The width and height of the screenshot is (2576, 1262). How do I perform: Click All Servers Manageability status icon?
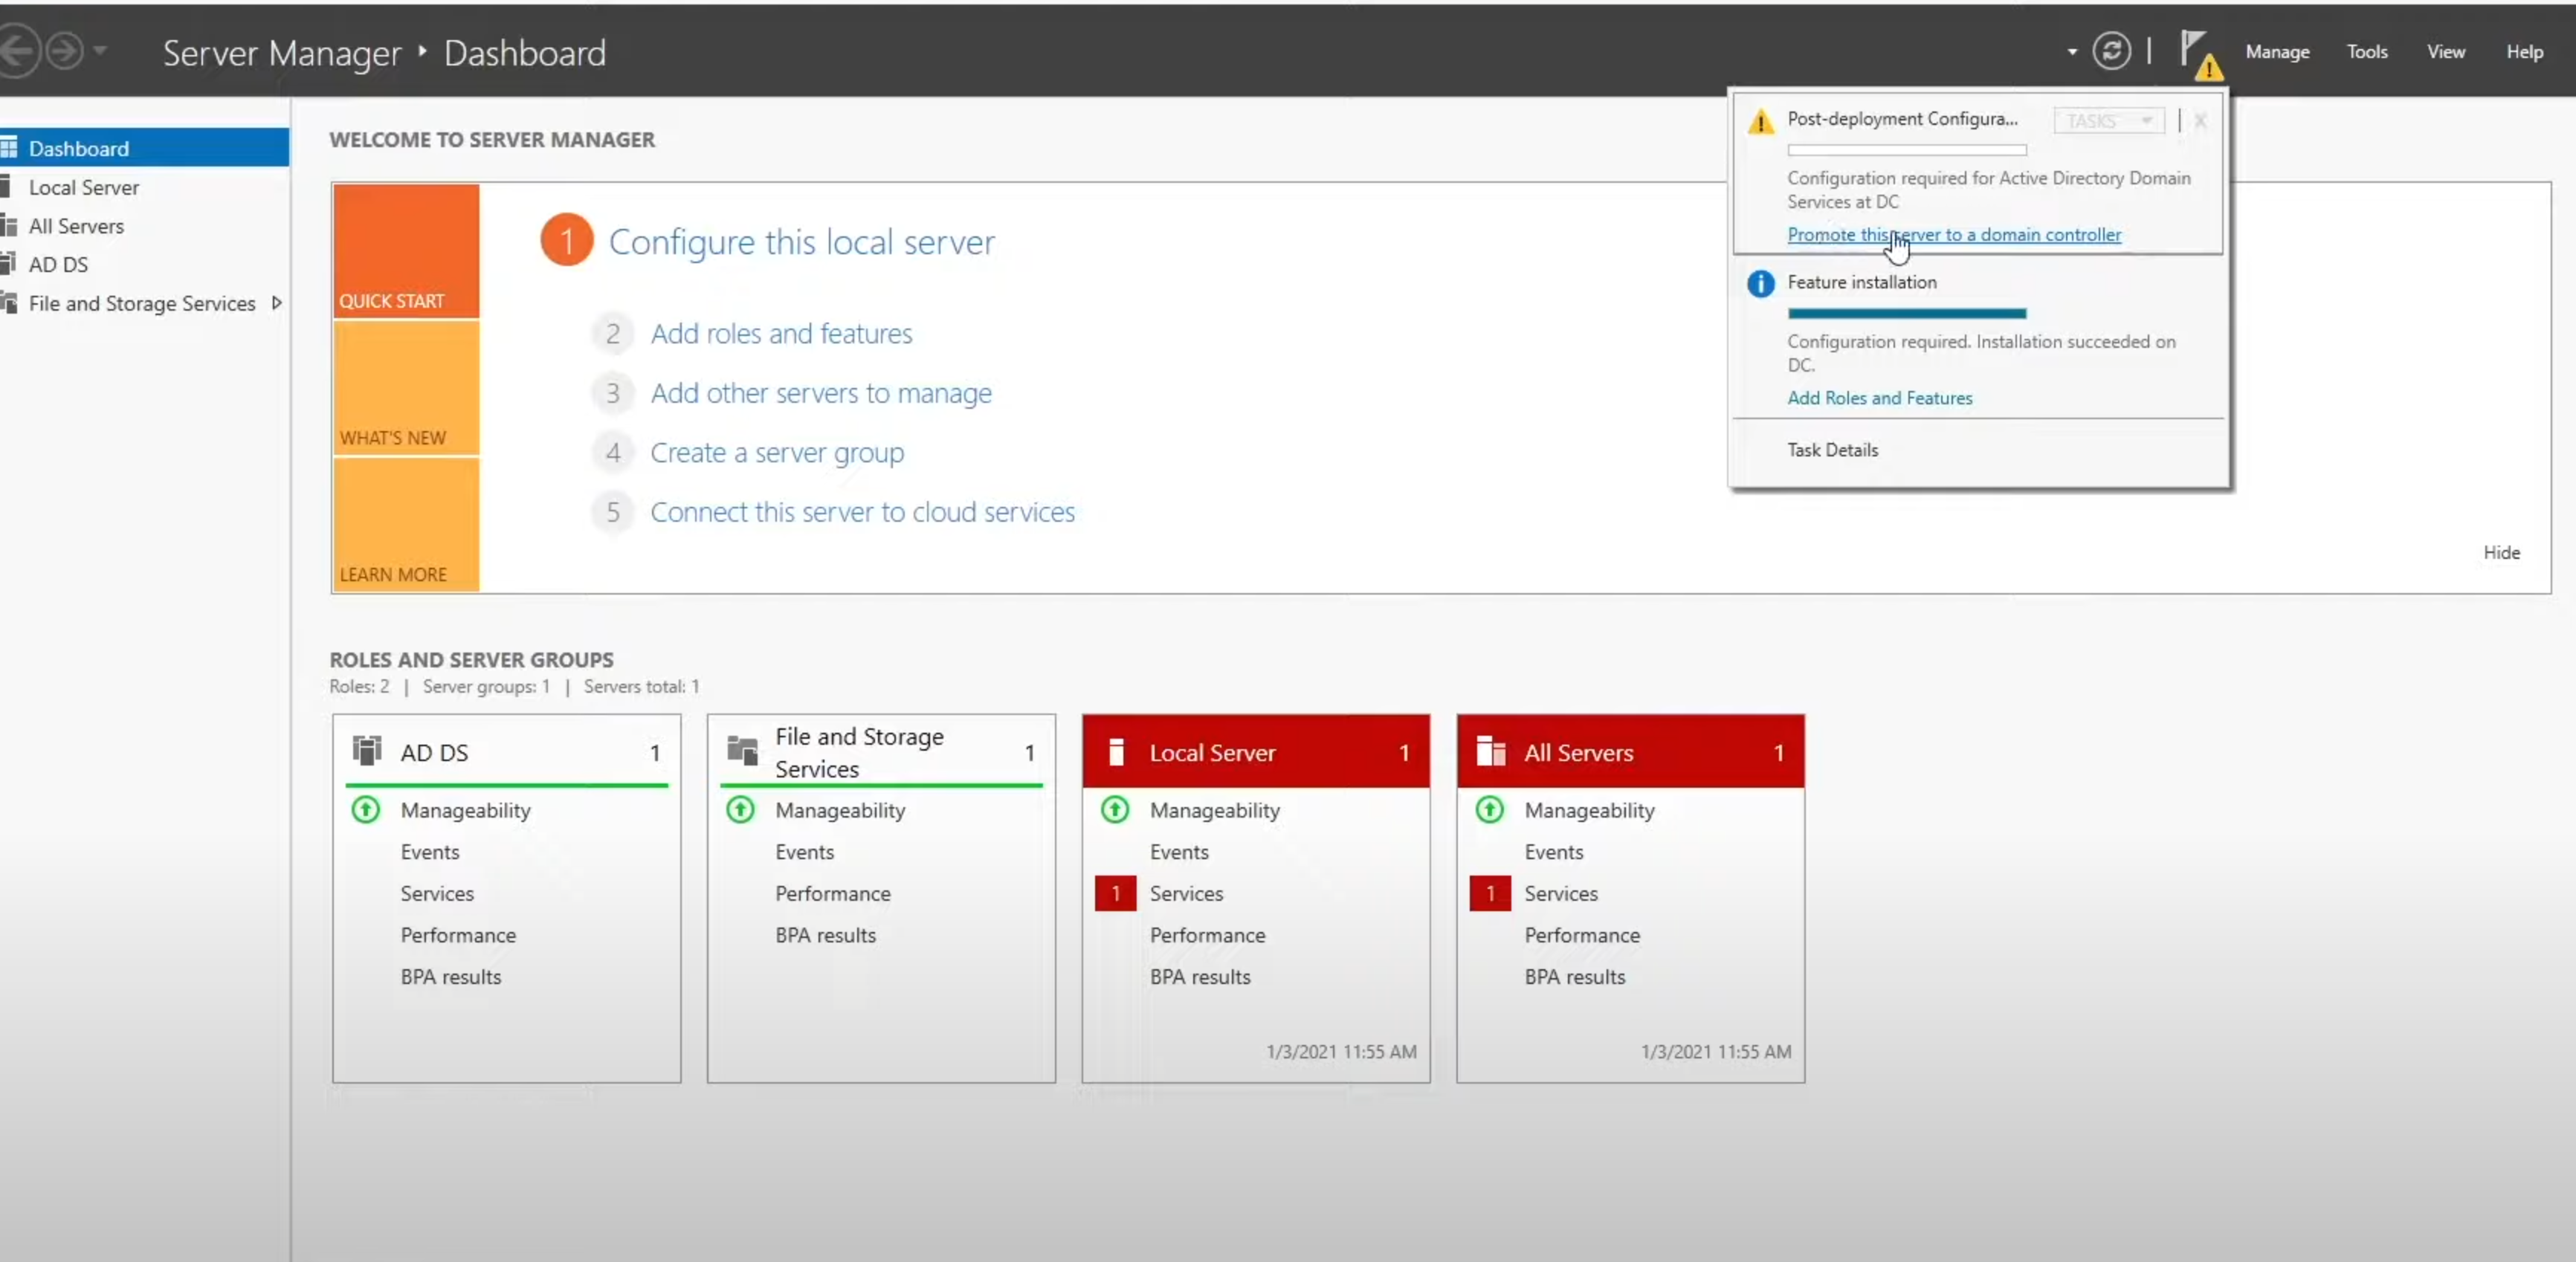pyautogui.click(x=1490, y=809)
